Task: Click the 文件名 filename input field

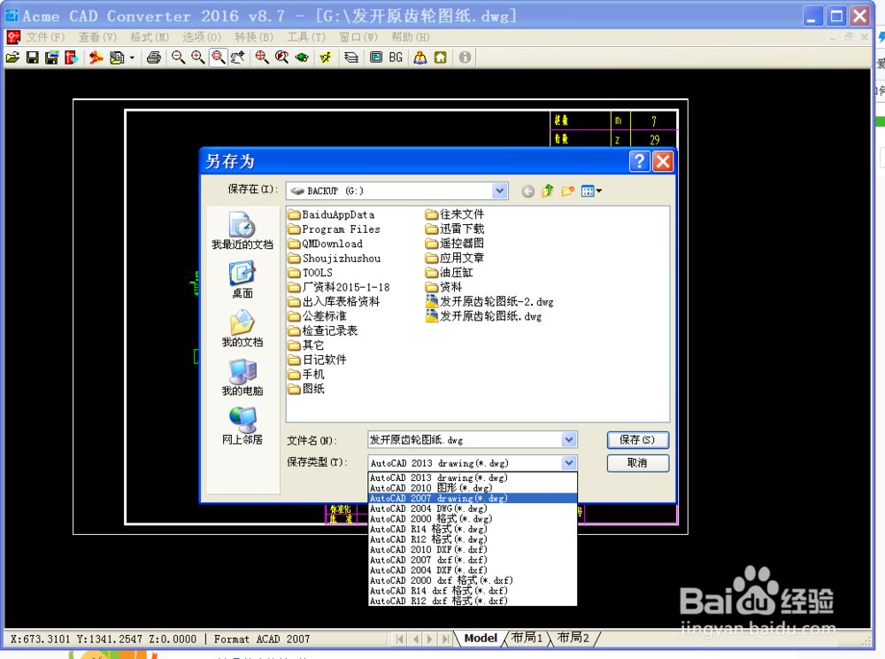Action: click(x=465, y=440)
